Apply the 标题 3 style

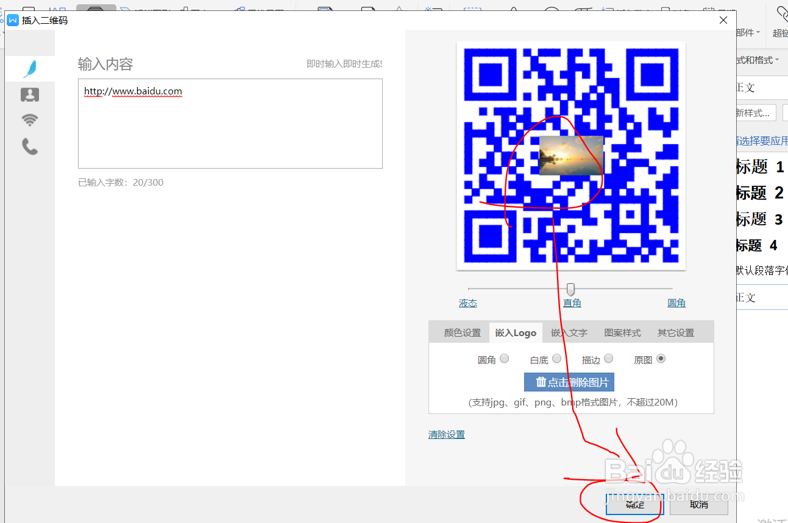point(759,219)
